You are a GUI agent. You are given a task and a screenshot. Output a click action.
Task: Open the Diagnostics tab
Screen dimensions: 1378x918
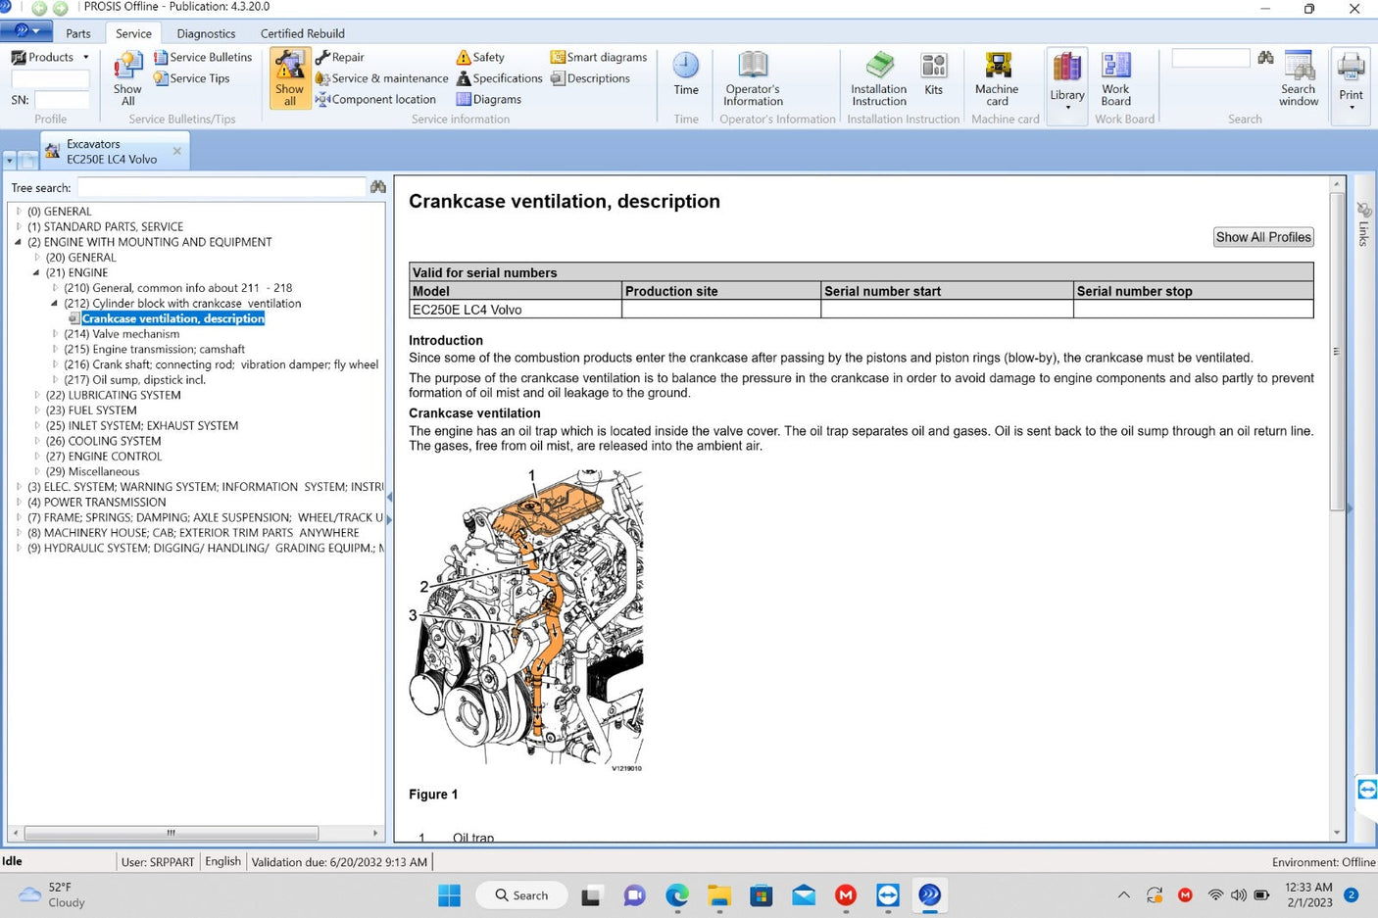click(205, 32)
